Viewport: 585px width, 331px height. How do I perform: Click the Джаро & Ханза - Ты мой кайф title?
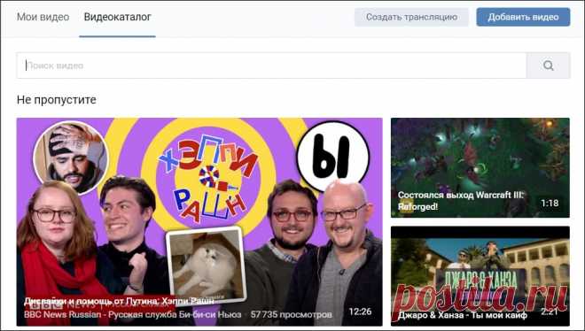coord(463,315)
